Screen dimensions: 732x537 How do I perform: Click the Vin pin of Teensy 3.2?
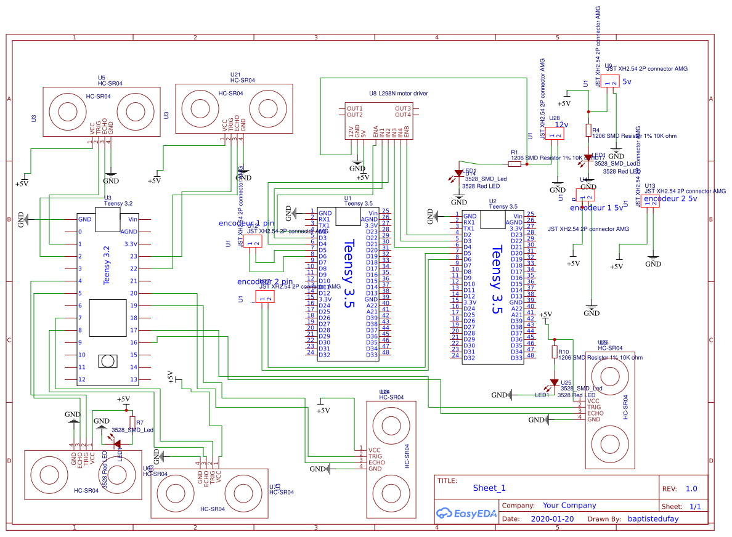(x=134, y=219)
